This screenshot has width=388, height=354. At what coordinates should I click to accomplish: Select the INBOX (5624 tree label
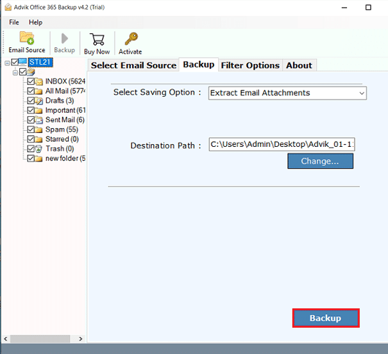pyautogui.click(x=65, y=81)
